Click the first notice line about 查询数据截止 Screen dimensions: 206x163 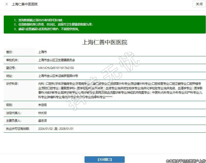[39, 20]
